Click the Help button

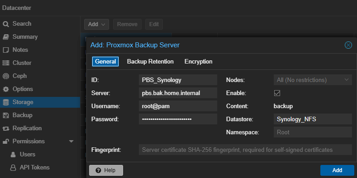[106, 170]
